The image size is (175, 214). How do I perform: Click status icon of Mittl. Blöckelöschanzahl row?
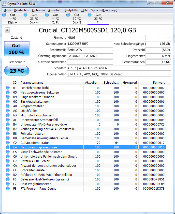pyautogui.click(x=8, y=115)
